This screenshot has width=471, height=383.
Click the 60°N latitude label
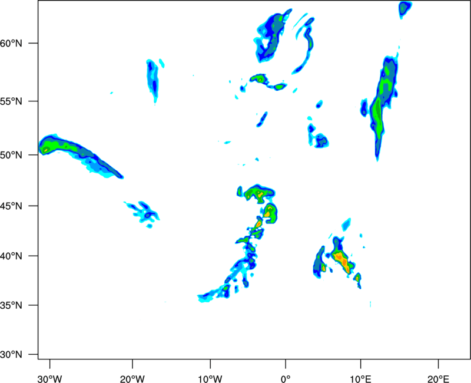point(11,43)
